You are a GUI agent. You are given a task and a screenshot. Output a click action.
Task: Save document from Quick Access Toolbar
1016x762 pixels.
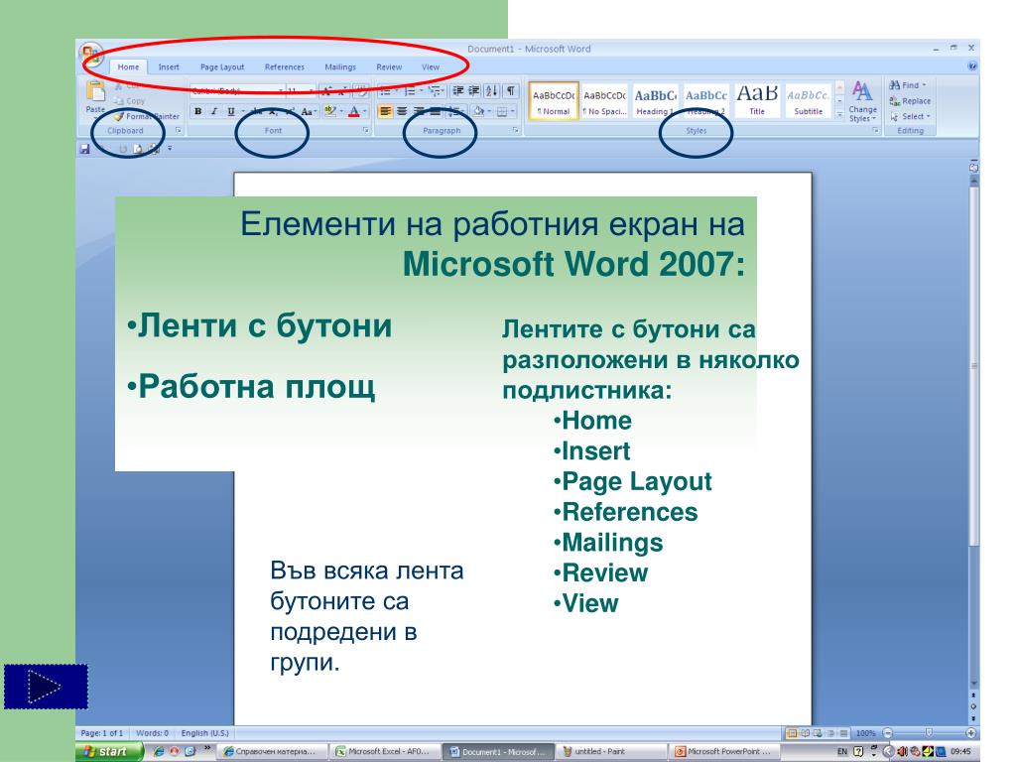[84, 149]
